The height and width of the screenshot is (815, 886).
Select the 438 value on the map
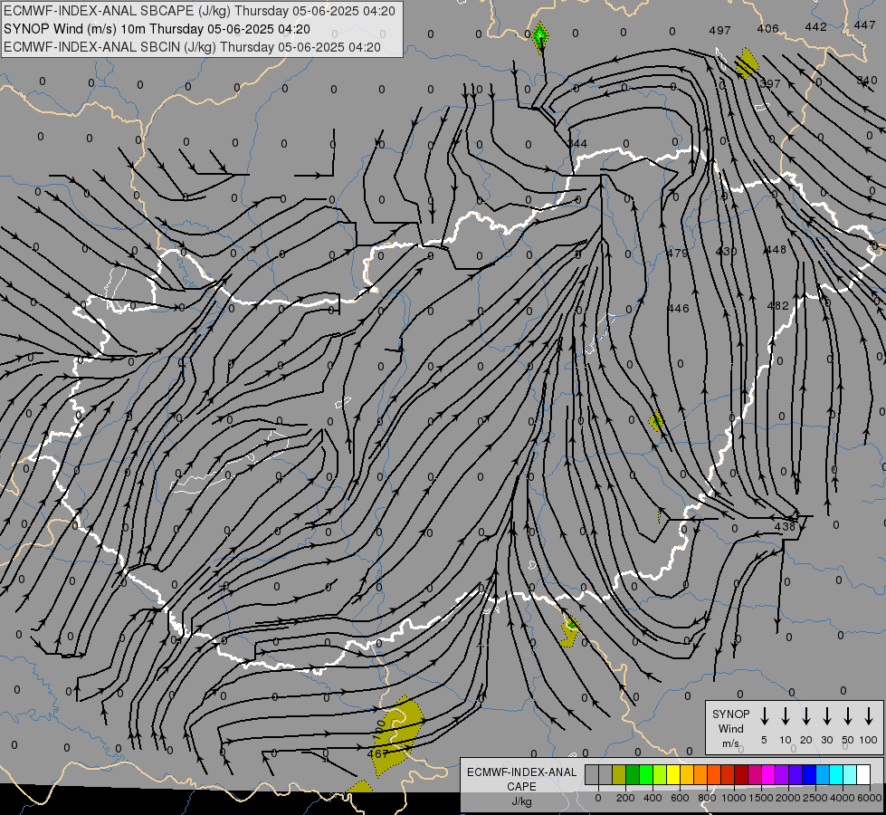point(785,526)
